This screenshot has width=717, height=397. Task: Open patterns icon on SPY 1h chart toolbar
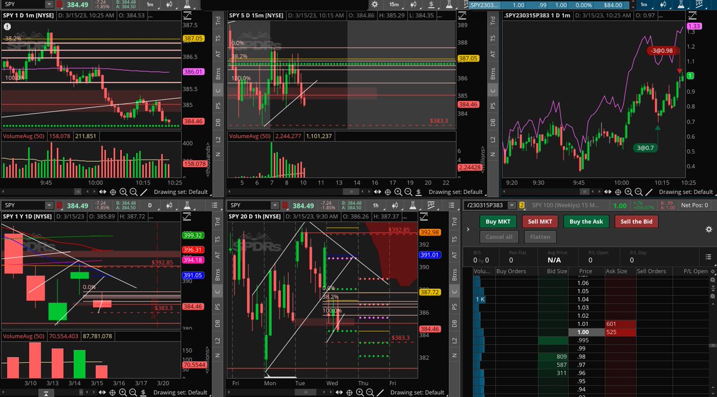point(430,205)
